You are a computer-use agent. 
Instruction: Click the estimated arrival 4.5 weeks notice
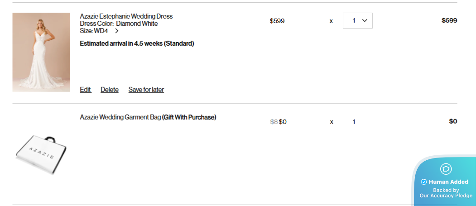tap(137, 43)
